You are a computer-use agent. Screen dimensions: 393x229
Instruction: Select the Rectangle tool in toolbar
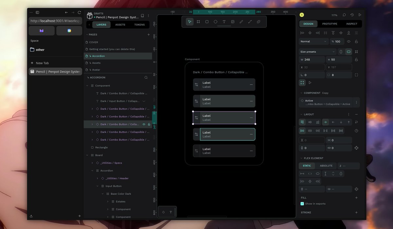tap(207, 22)
